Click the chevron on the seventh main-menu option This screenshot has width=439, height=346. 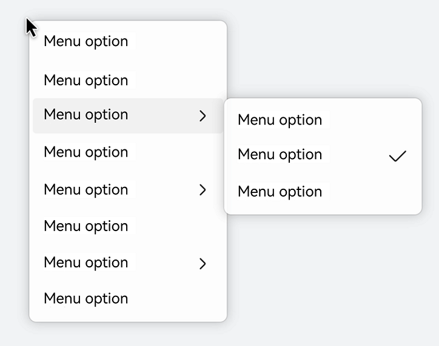point(203,264)
